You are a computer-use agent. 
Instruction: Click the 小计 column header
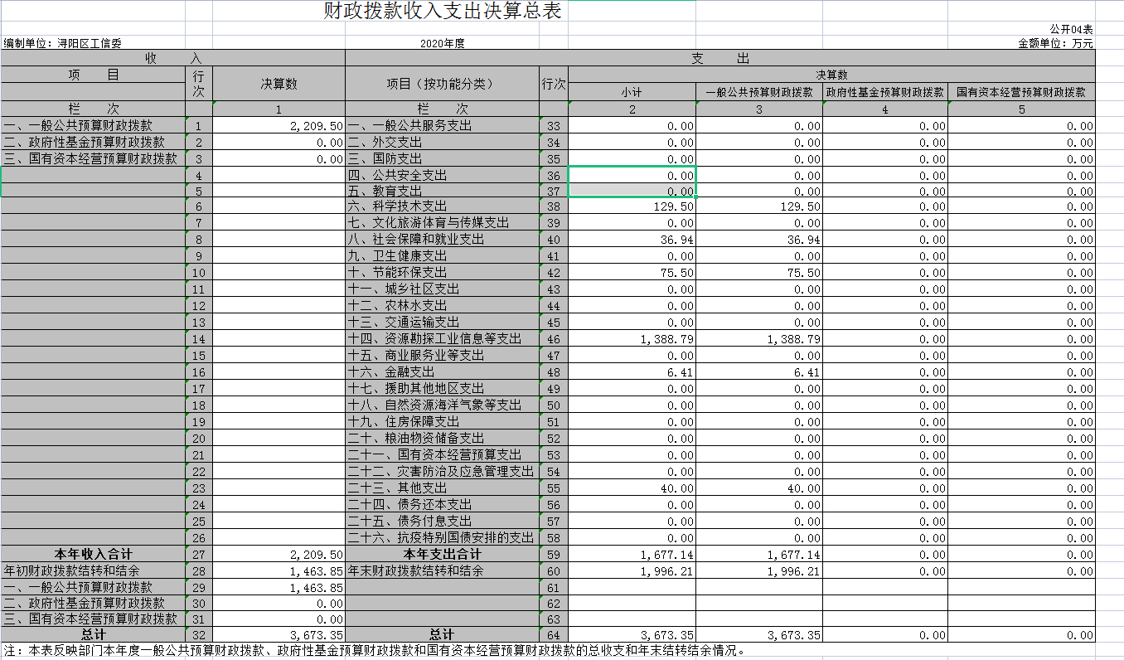pos(632,93)
